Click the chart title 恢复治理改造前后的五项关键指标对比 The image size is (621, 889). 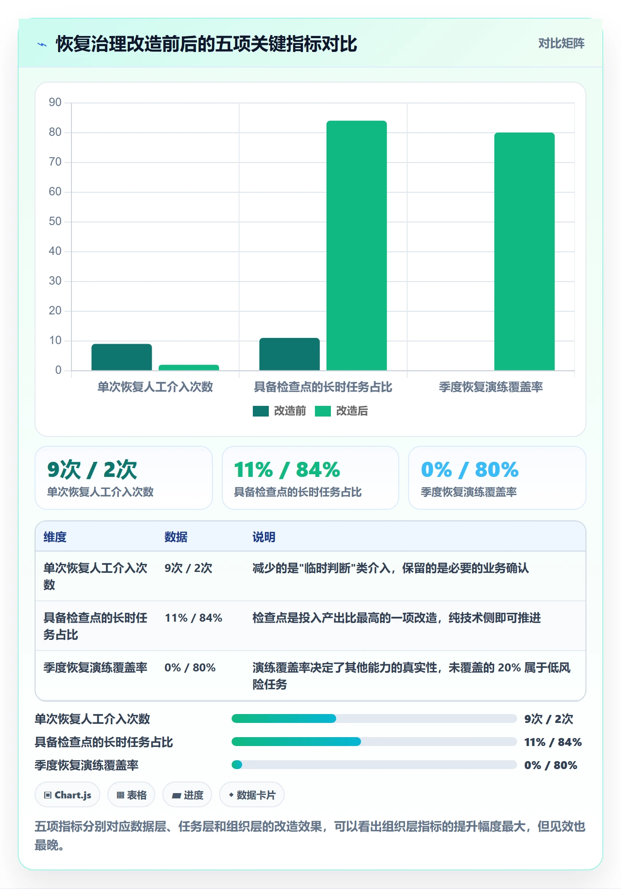206,44
